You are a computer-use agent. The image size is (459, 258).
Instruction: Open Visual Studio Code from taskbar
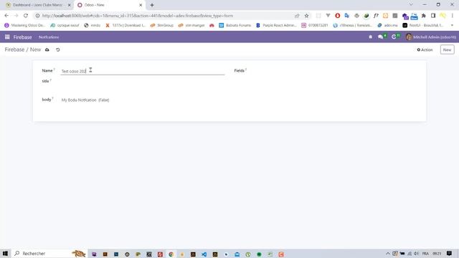click(204, 254)
